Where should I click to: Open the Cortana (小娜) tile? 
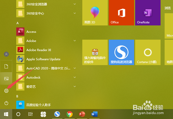pyautogui.click(x=148, y=52)
